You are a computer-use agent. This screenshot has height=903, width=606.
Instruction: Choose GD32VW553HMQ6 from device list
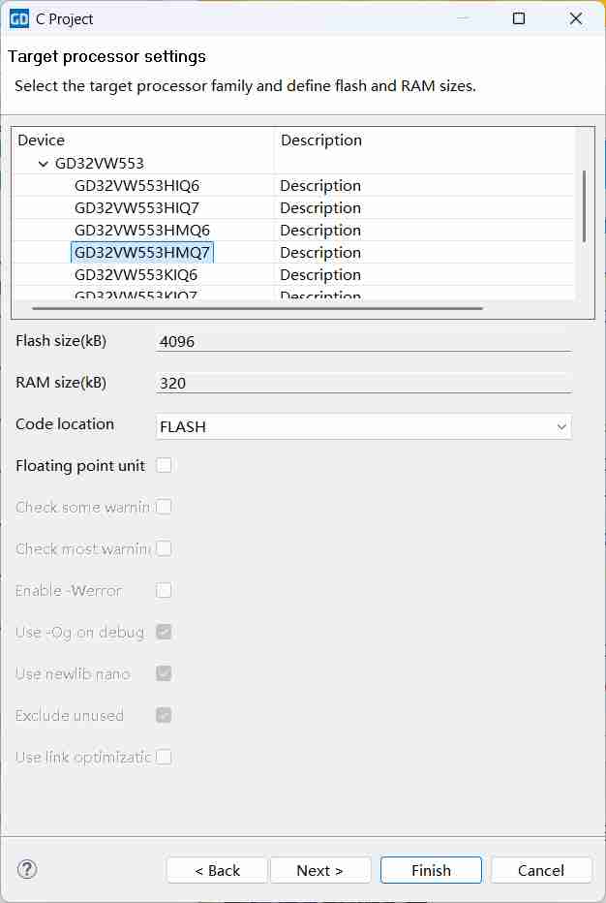(141, 230)
